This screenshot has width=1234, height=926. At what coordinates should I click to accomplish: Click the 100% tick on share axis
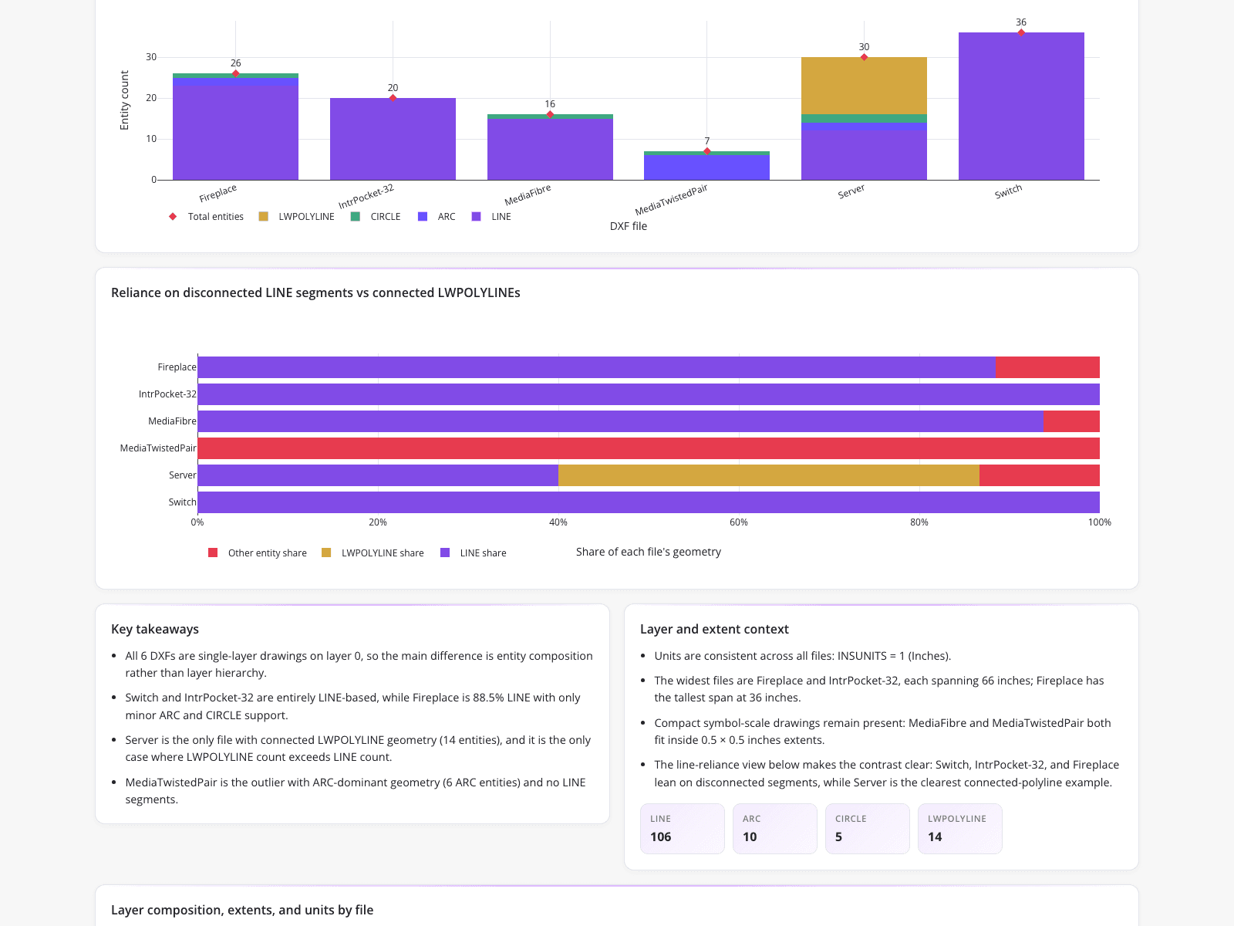click(x=1100, y=522)
